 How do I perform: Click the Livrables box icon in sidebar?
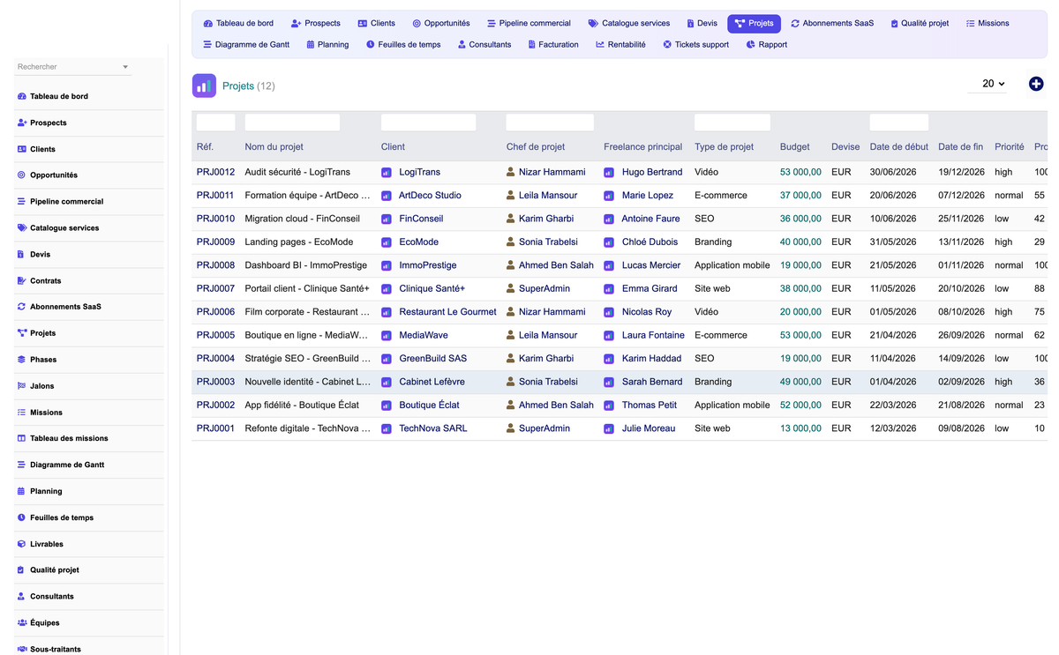22,544
